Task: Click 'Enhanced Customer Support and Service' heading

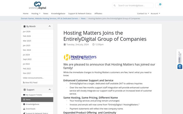Action: point(88,80)
